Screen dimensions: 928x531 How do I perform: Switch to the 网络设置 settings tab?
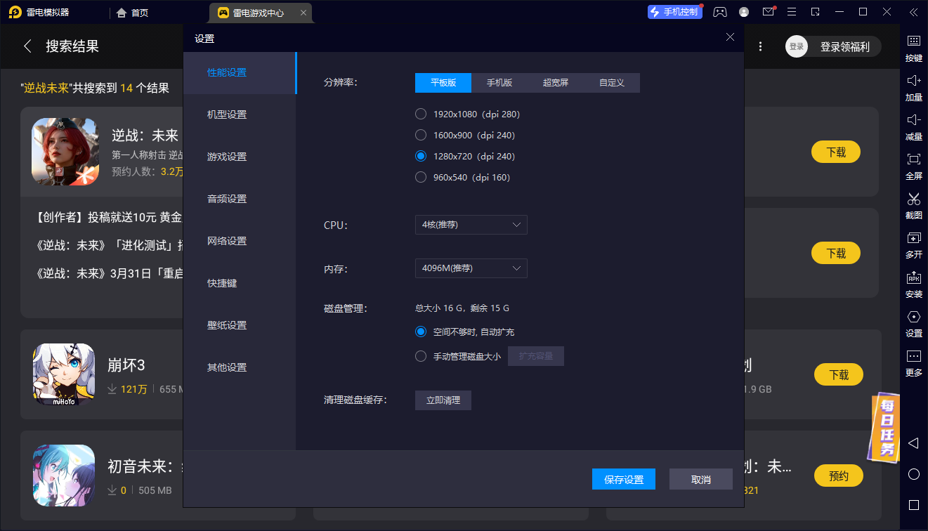pos(226,240)
